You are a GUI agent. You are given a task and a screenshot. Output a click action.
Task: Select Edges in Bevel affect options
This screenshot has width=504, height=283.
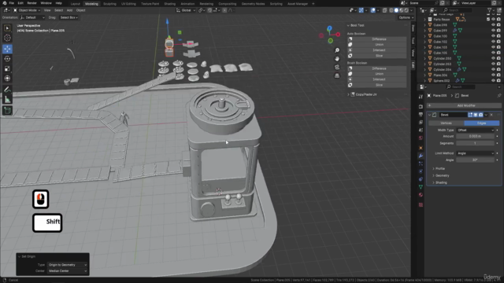[481, 123]
